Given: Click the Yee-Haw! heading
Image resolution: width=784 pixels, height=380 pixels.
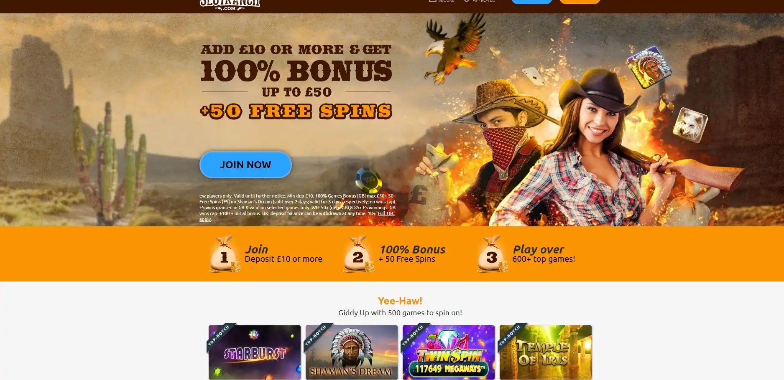Looking at the screenshot, I should [x=400, y=301].
